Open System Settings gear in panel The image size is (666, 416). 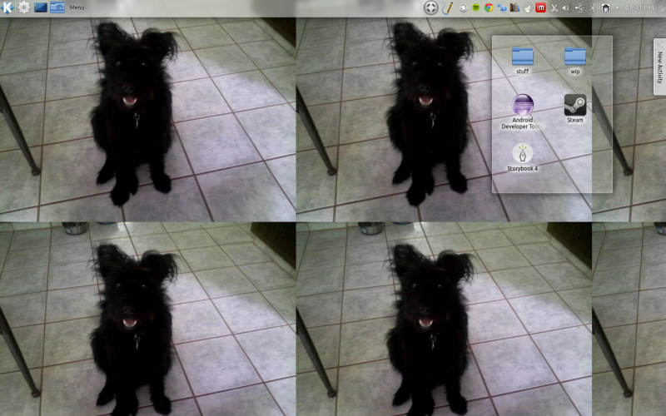[x=24, y=7]
